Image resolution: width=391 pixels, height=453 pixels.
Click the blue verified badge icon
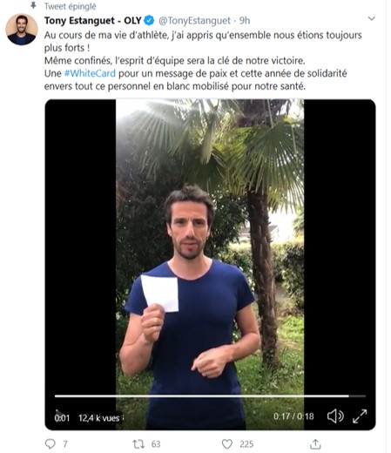click(149, 20)
